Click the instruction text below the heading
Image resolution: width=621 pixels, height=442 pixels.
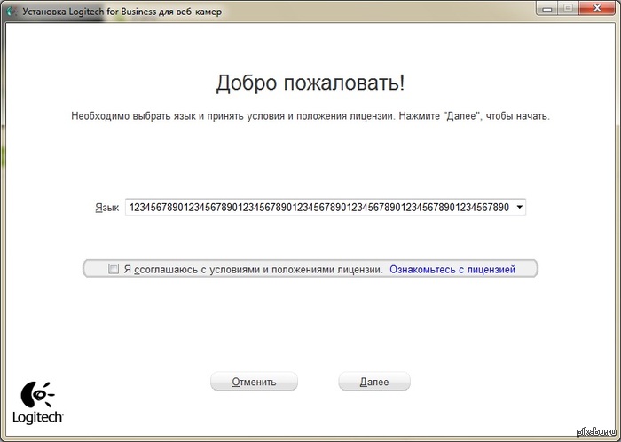(310, 116)
